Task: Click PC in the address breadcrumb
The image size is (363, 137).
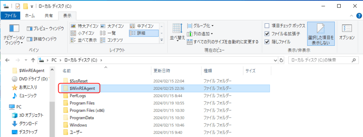Action: 54,60
